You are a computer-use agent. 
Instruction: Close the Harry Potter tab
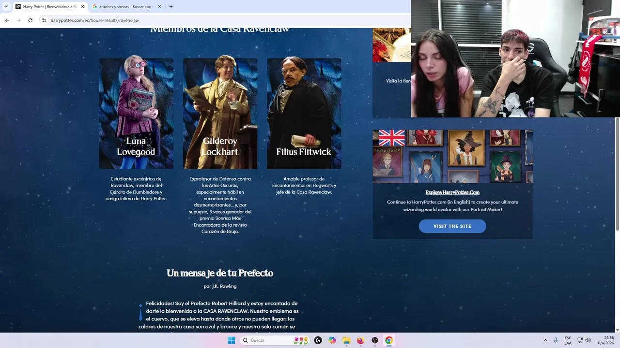coord(82,7)
